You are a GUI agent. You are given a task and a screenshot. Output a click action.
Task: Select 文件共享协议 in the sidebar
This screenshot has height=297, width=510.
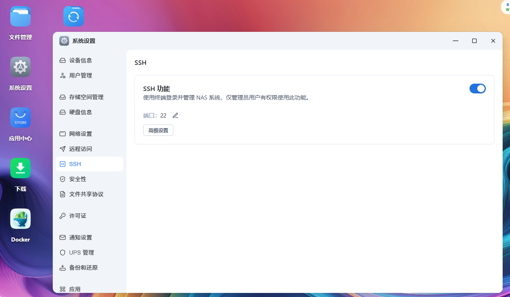coord(86,194)
